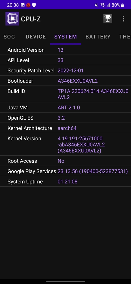This screenshot has height=284, width=131.
Task: Select the SYSTEM tab
Action: point(65,37)
